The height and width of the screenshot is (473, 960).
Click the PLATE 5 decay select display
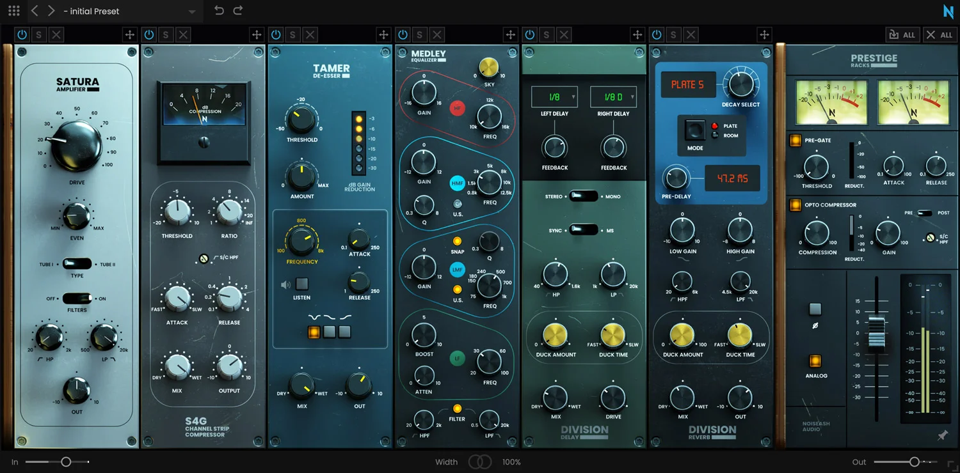688,84
